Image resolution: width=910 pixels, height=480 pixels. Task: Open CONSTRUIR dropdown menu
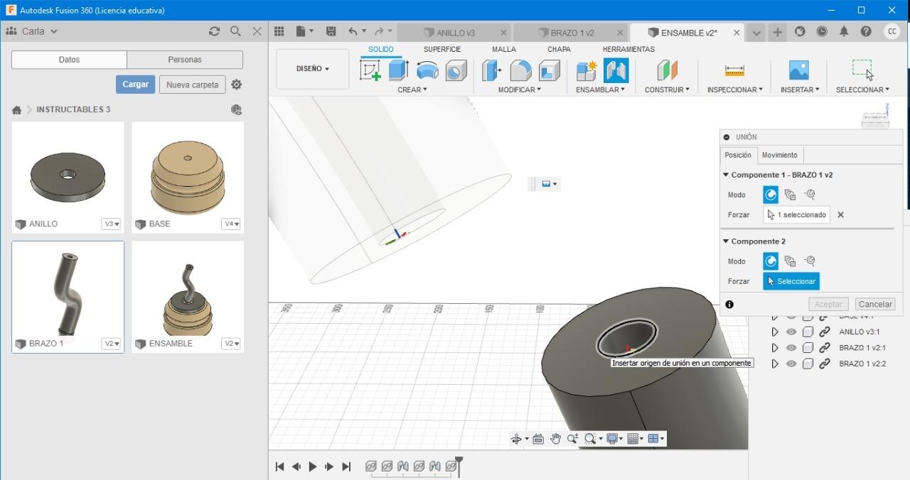(x=667, y=89)
